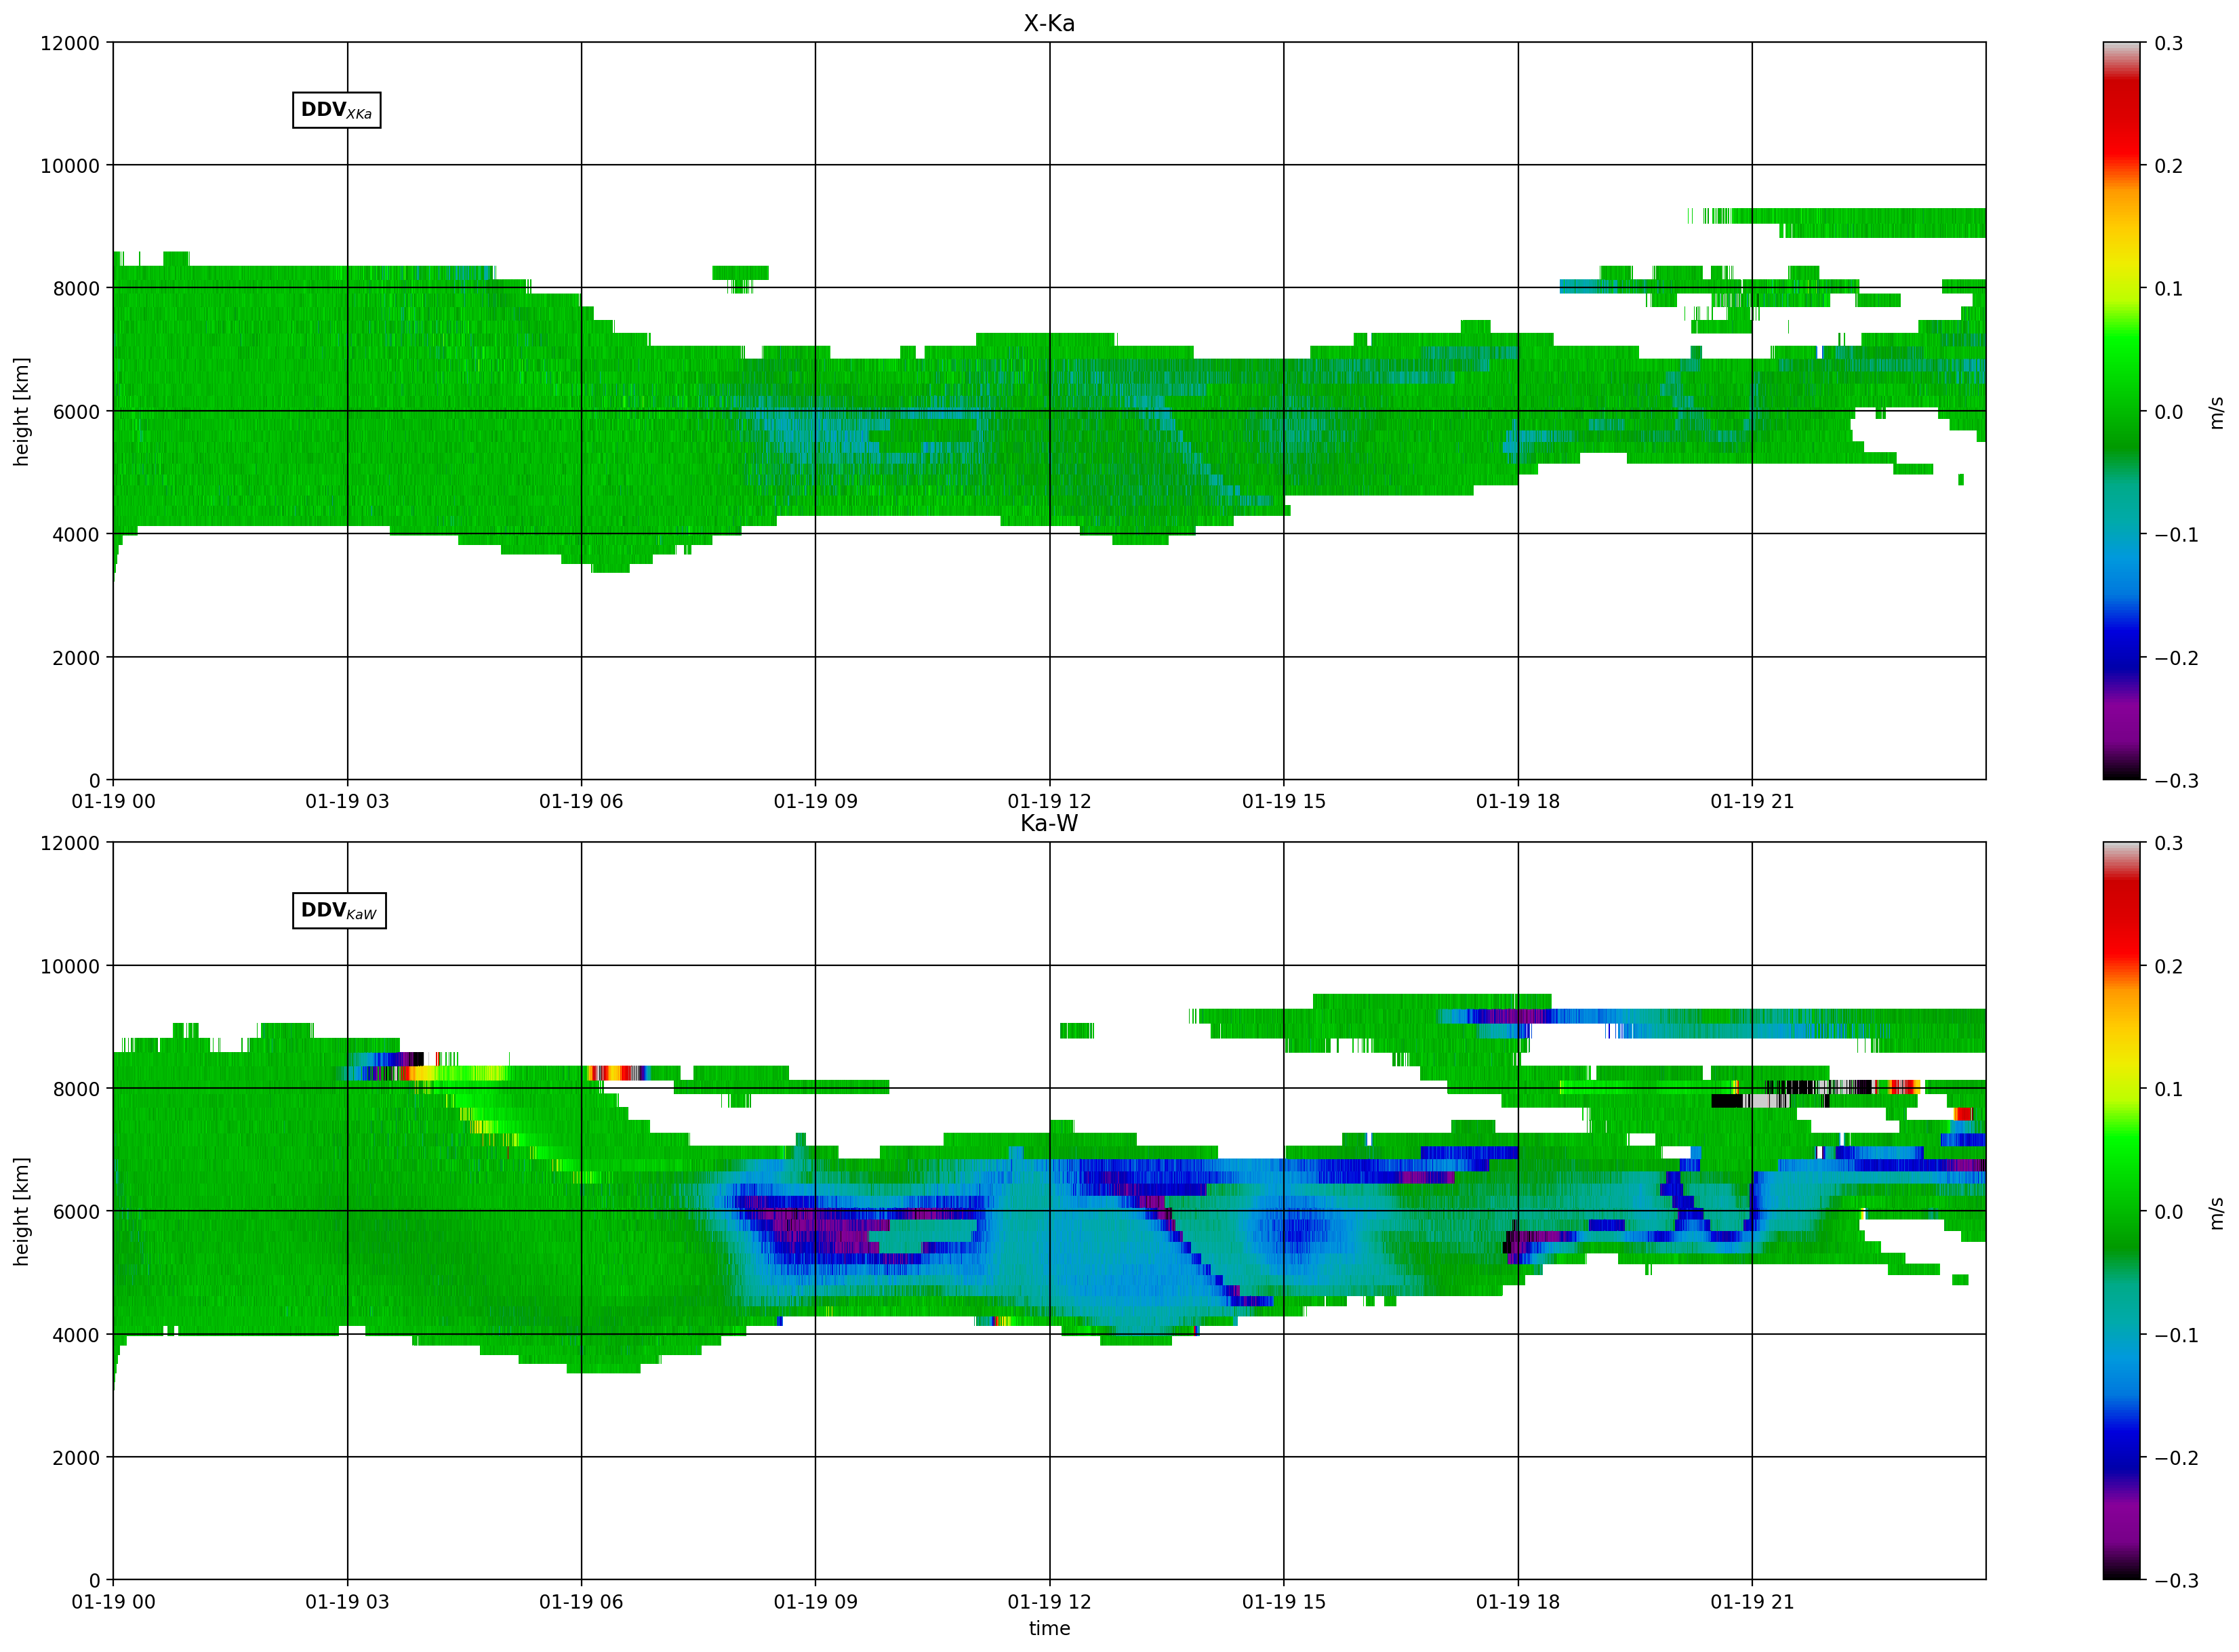
Task: Click the top plot's 01-19 06 time tick label
Action: point(581,801)
